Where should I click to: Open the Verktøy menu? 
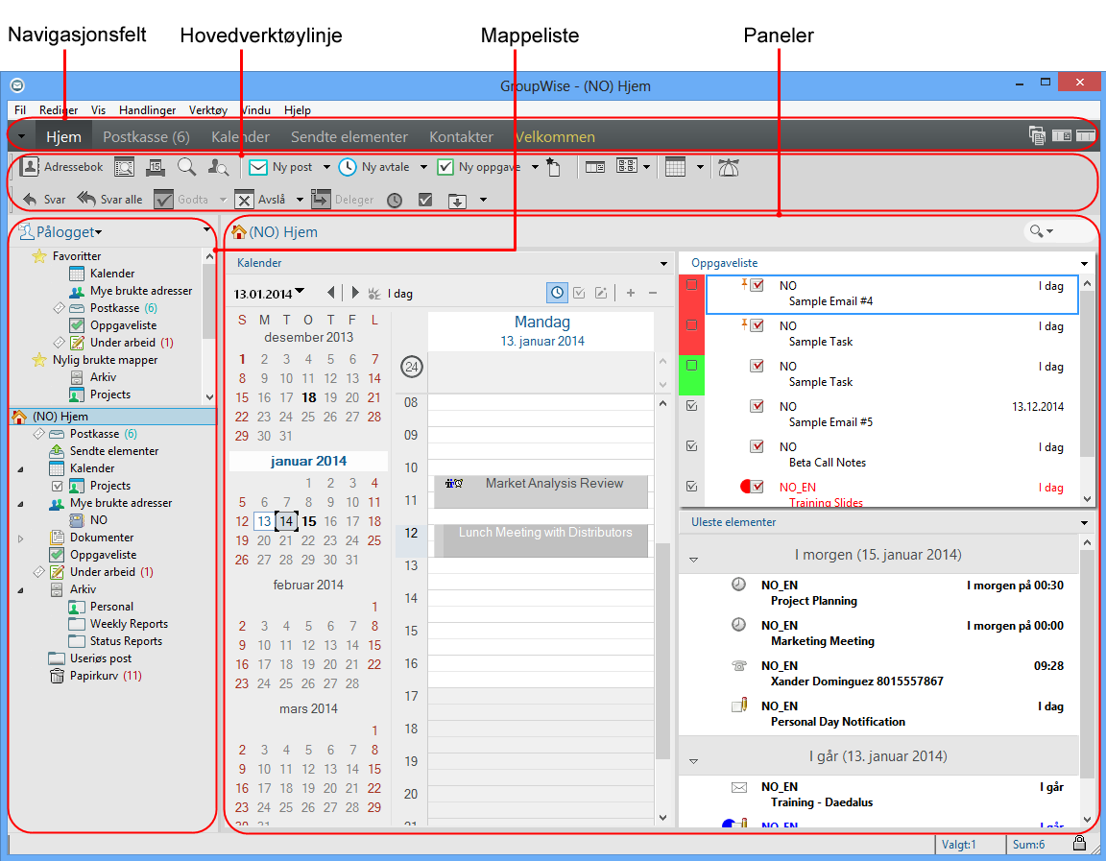(x=208, y=110)
